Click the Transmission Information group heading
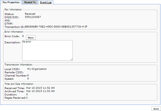Screen dimensions: 161x111 point(18,65)
